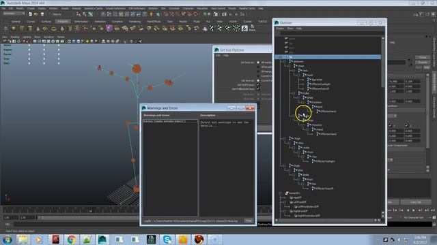Toggle Set IK/FK keys checkbox

click(258, 84)
